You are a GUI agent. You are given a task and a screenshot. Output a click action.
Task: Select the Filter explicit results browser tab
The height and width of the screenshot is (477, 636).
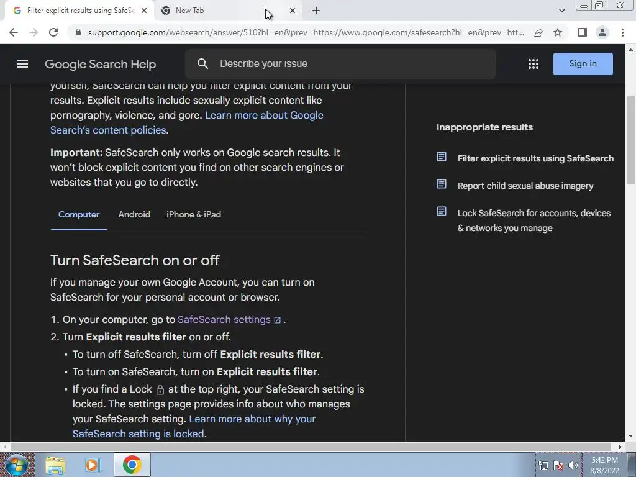79,11
